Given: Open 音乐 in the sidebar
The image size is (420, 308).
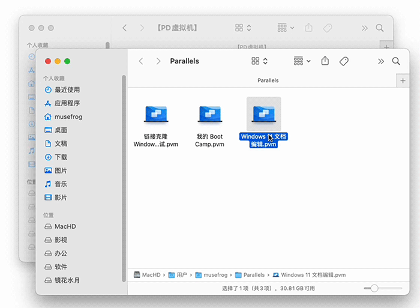Looking at the screenshot, I should (56, 184).
